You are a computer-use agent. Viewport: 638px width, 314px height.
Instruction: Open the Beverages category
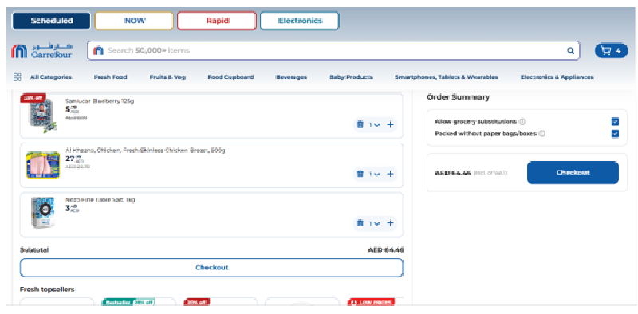click(291, 77)
